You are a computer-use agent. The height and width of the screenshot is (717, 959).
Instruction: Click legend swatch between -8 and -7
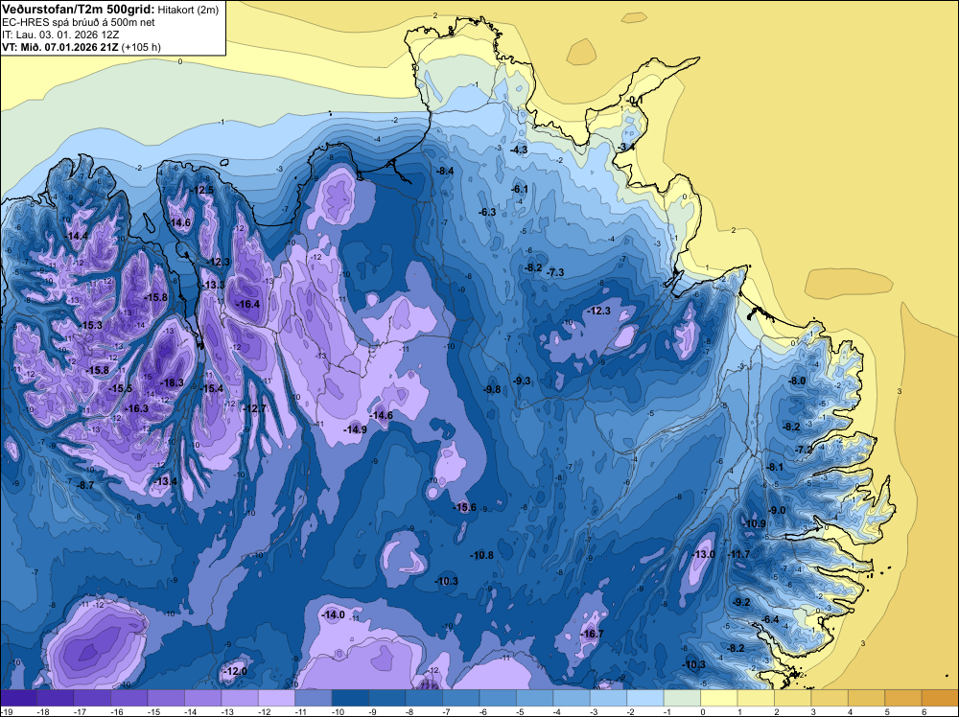point(424,698)
